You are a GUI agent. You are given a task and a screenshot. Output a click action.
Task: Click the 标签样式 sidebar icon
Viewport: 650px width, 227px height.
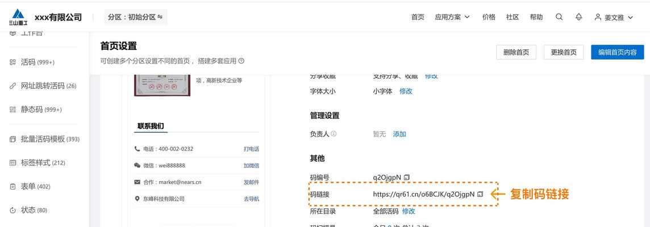point(13,163)
